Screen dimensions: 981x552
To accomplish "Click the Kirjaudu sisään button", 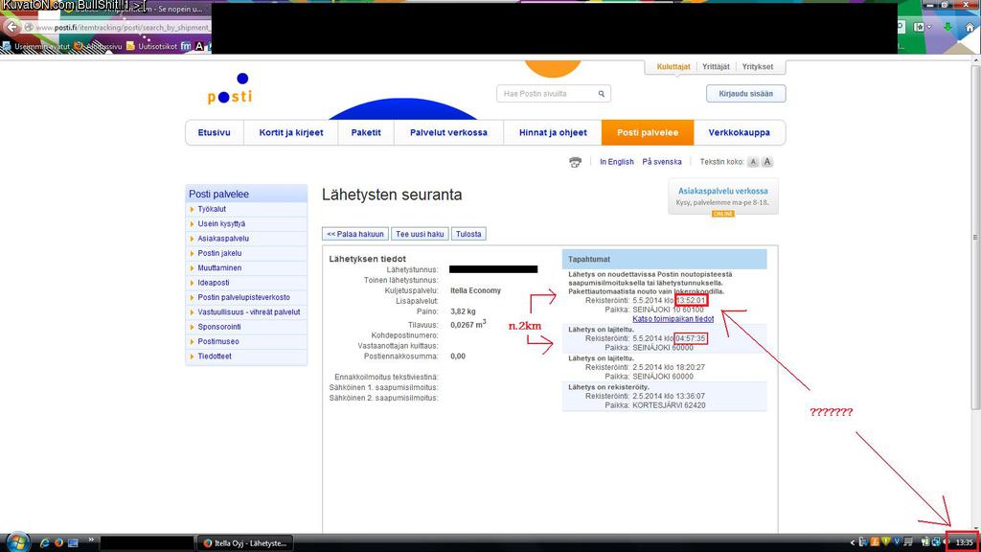I will coord(745,94).
